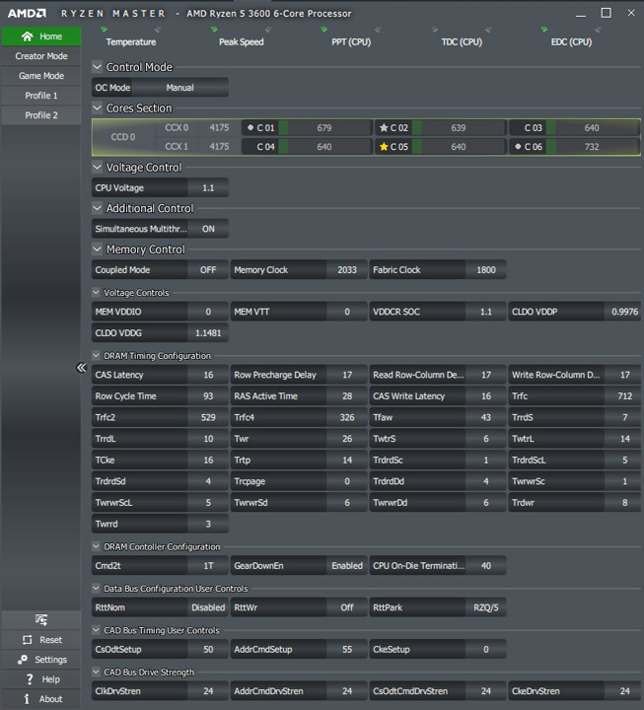Toggle GearDownEn Enabled setting
Screen dimensions: 644x710
(x=347, y=566)
